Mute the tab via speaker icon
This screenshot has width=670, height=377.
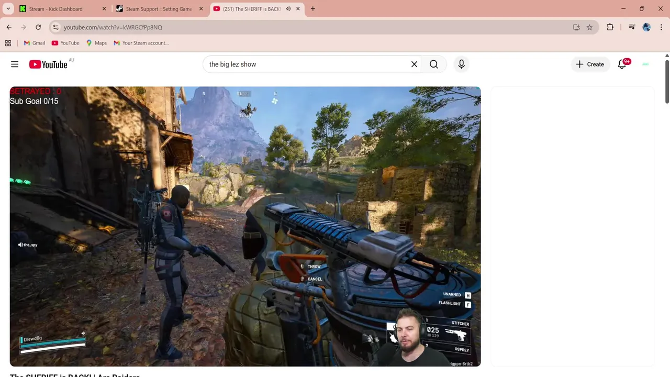pyautogui.click(x=288, y=9)
